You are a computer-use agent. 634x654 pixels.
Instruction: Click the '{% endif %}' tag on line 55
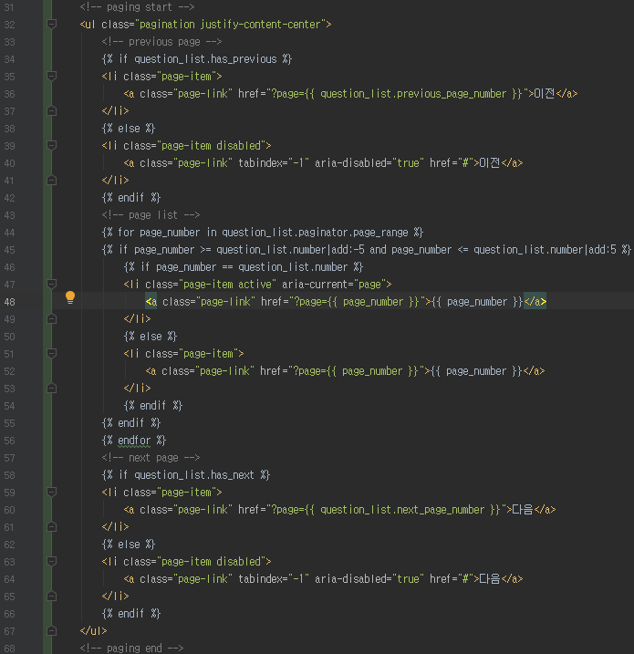pyautogui.click(x=131, y=423)
